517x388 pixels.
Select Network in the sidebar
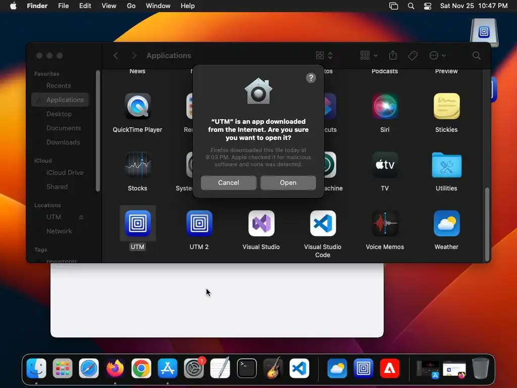[x=60, y=231]
